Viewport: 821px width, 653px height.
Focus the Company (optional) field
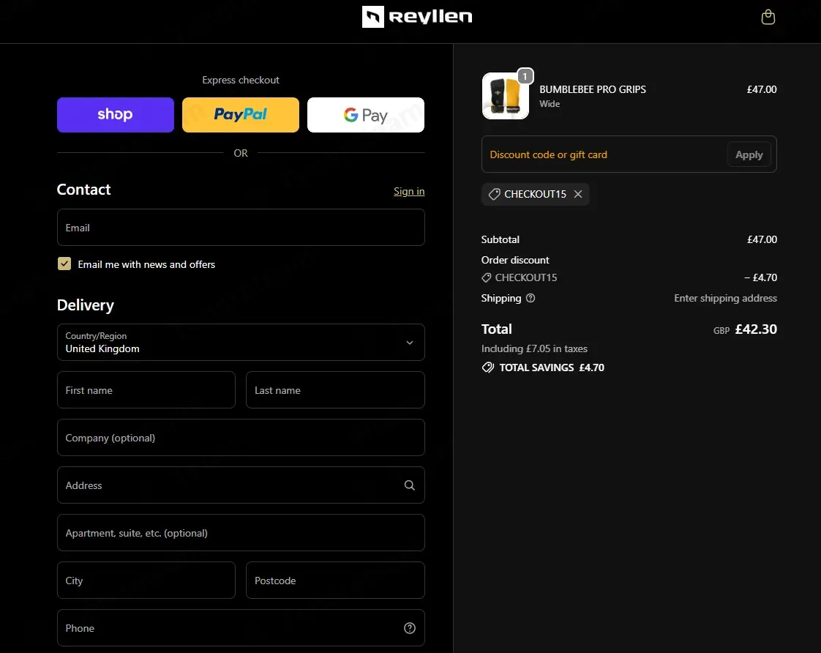click(241, 438)
